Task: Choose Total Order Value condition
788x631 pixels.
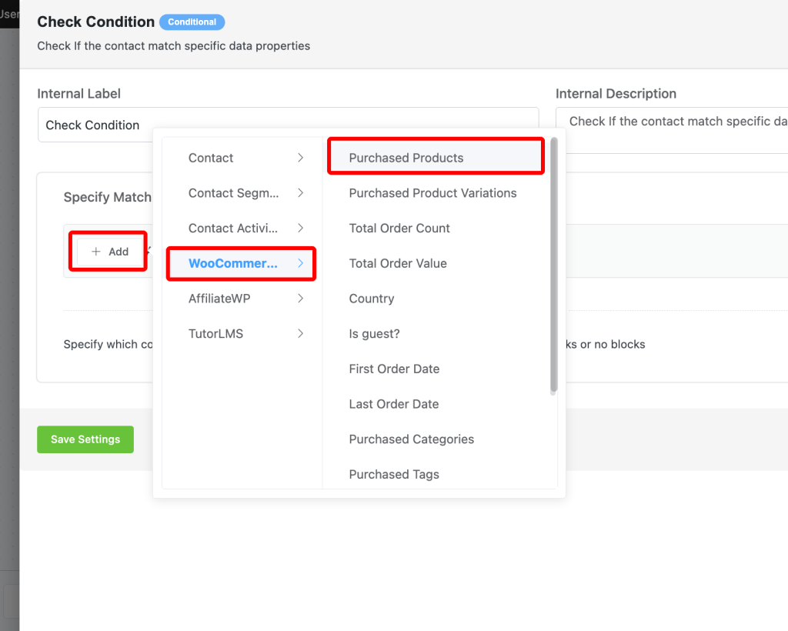Action: coord(398,263)
